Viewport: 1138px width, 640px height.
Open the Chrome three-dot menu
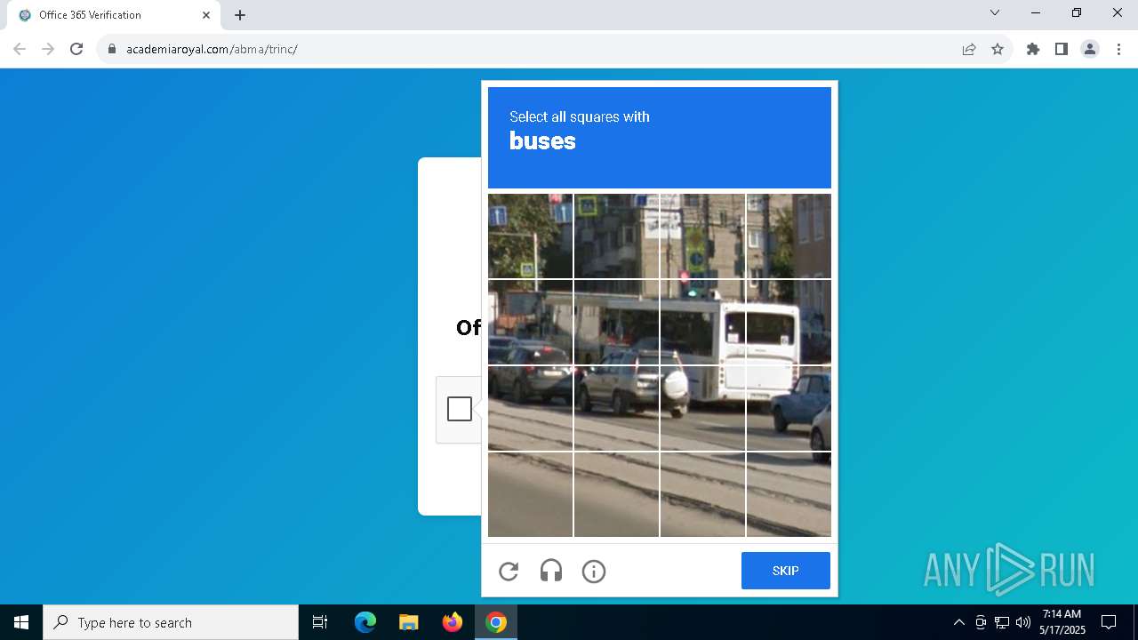[1118, 49]
